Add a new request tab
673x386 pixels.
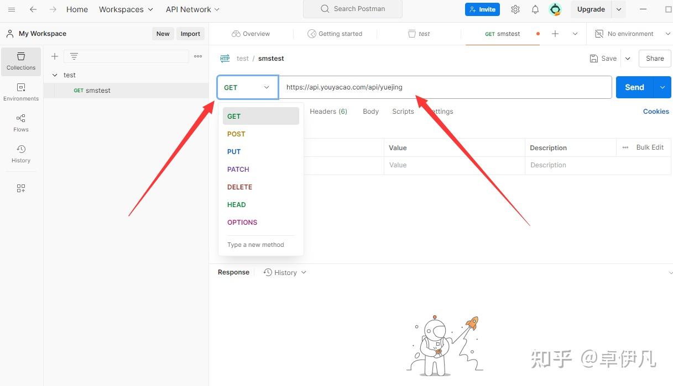[x=555, y=34]
